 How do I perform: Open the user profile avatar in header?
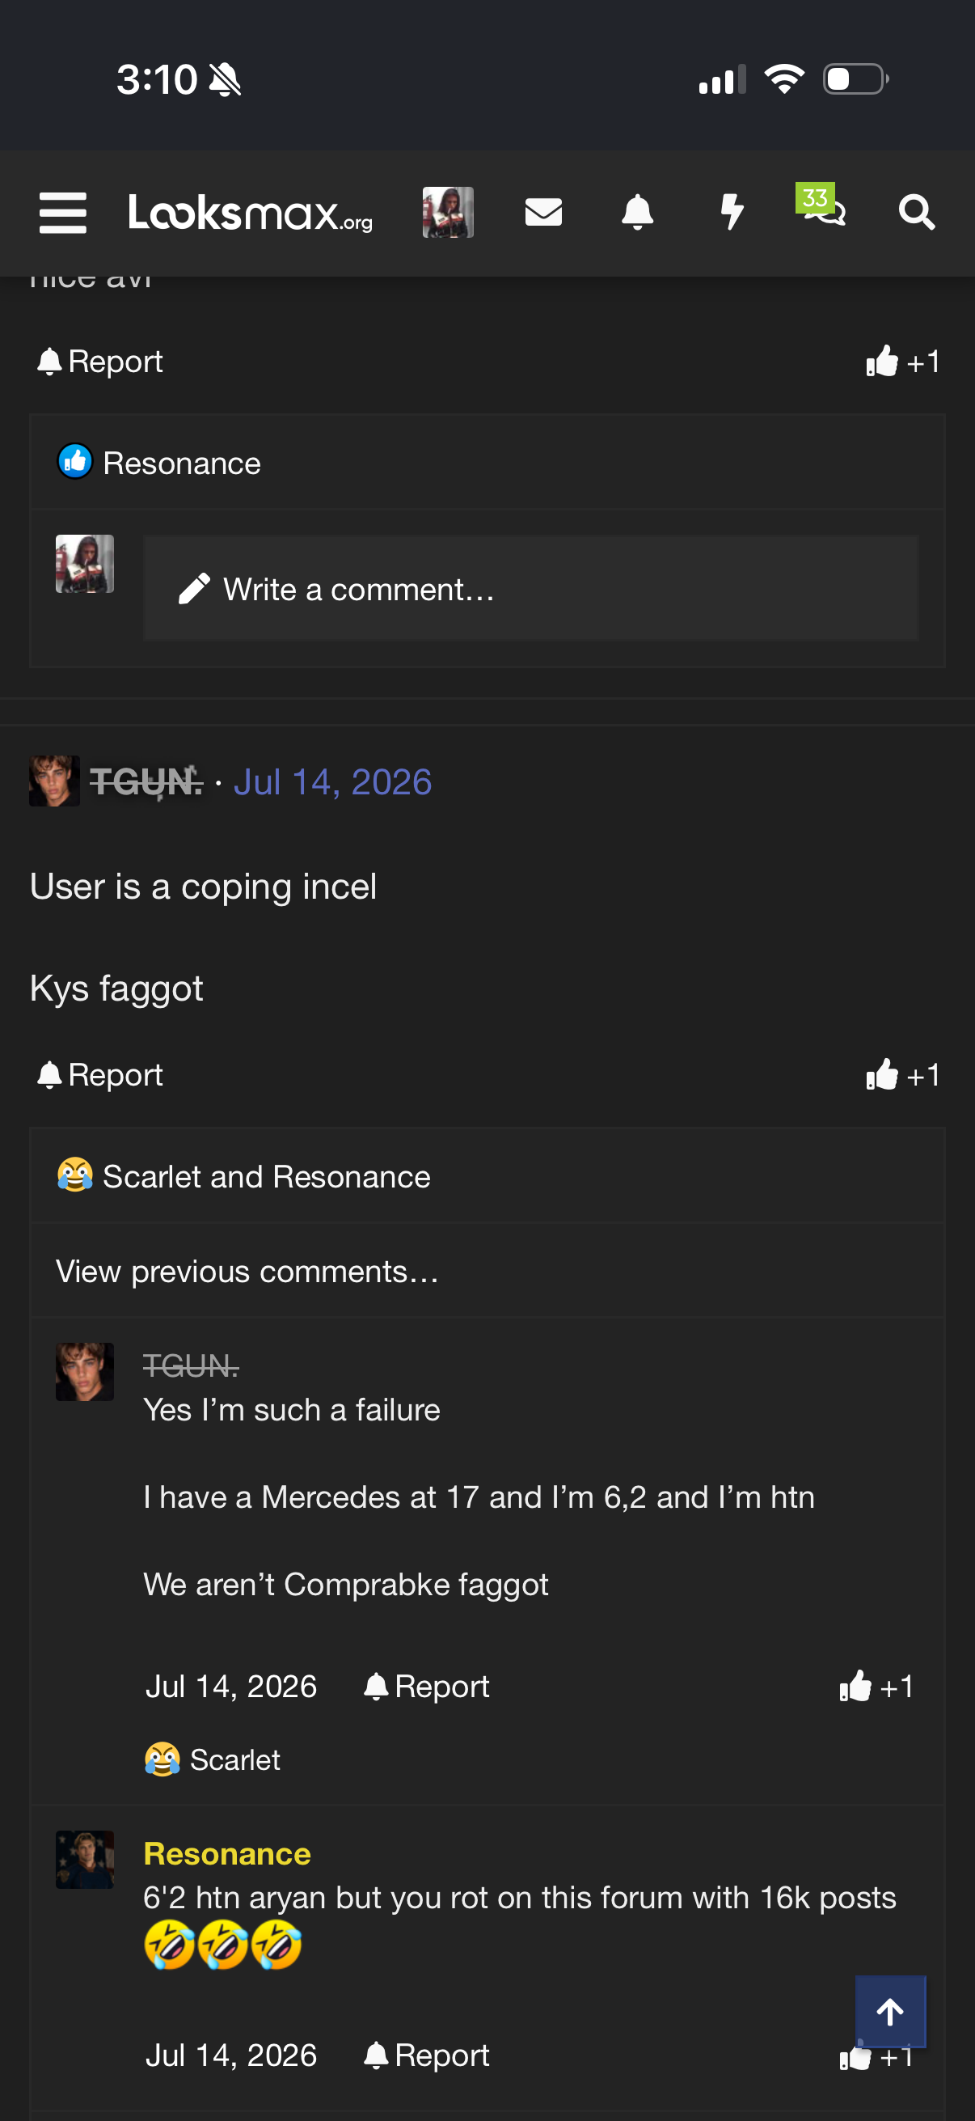pos(448,213)
